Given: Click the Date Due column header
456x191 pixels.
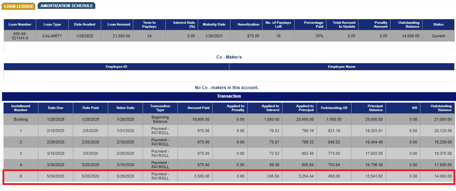Looking at the screenshot, I should point(56,108).
